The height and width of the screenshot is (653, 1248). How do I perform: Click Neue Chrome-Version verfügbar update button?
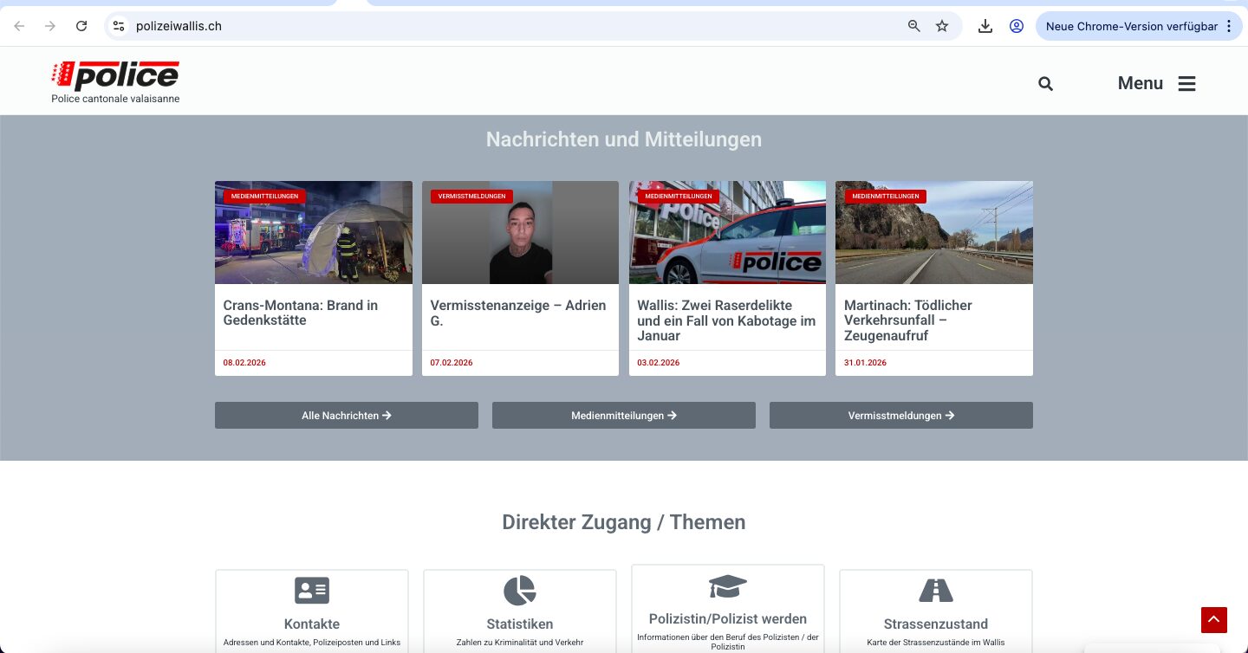click(1138, 26)
